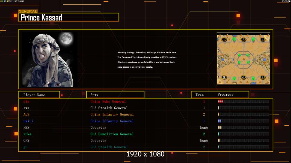Click the Winning Strategy description line

pos(147,52)
